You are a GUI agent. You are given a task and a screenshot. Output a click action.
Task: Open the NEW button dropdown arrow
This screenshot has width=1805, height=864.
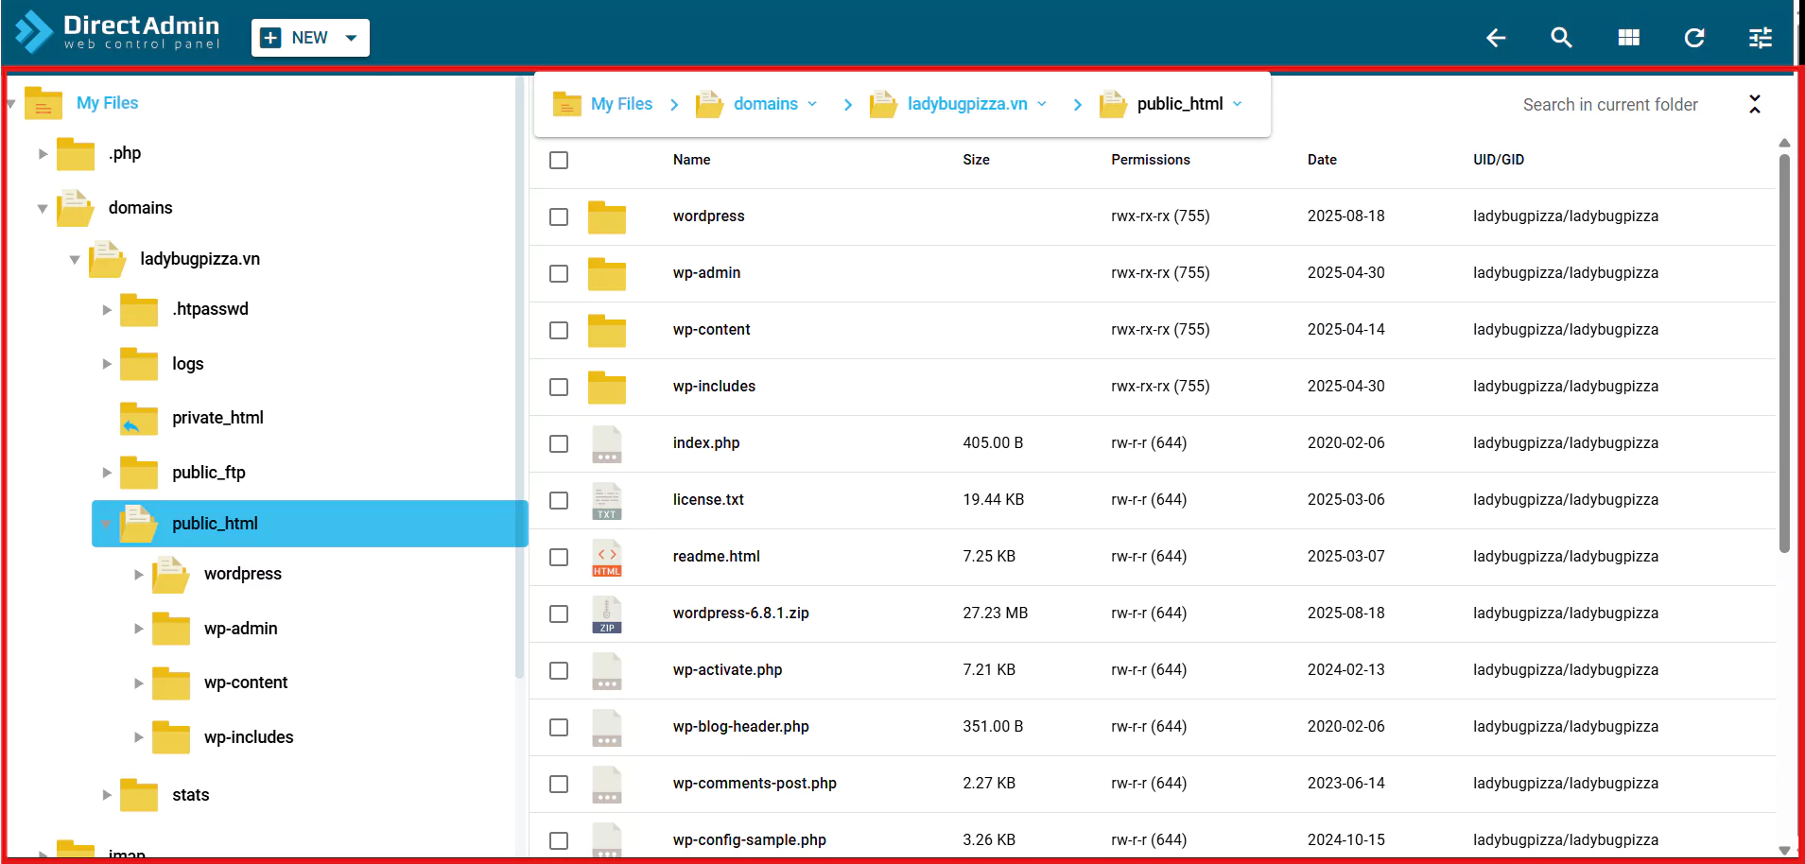(352, 38)
